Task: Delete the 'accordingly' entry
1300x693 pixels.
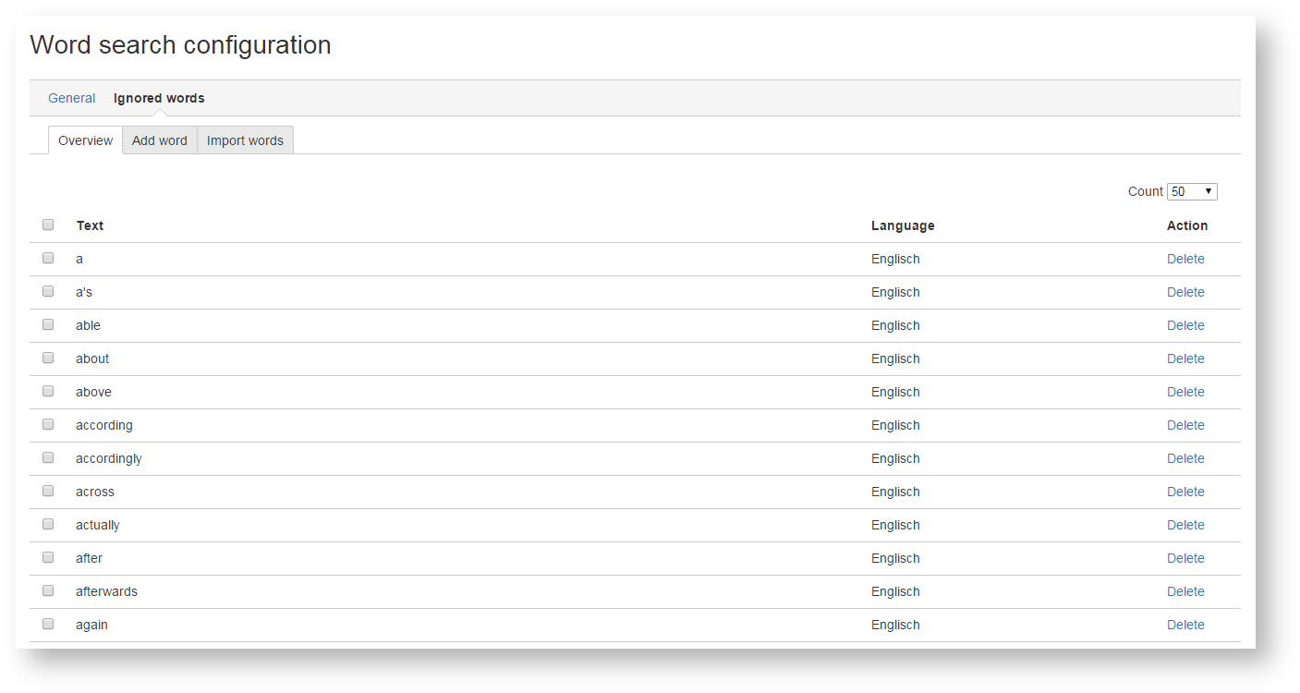Action: tap(1185, 458)
